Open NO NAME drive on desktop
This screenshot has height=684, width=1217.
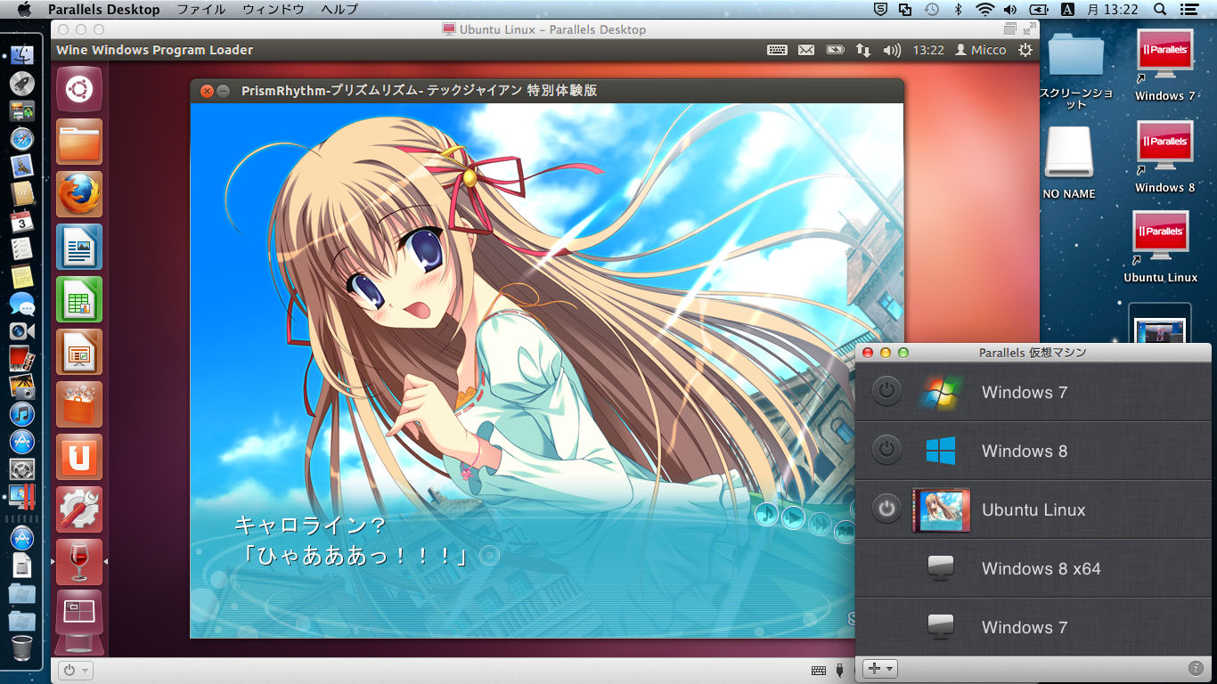click(x=1069, y=162)
